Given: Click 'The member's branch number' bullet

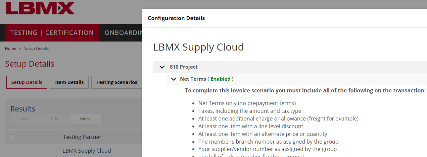Looking at the screenshot, I should click(269, 142).
